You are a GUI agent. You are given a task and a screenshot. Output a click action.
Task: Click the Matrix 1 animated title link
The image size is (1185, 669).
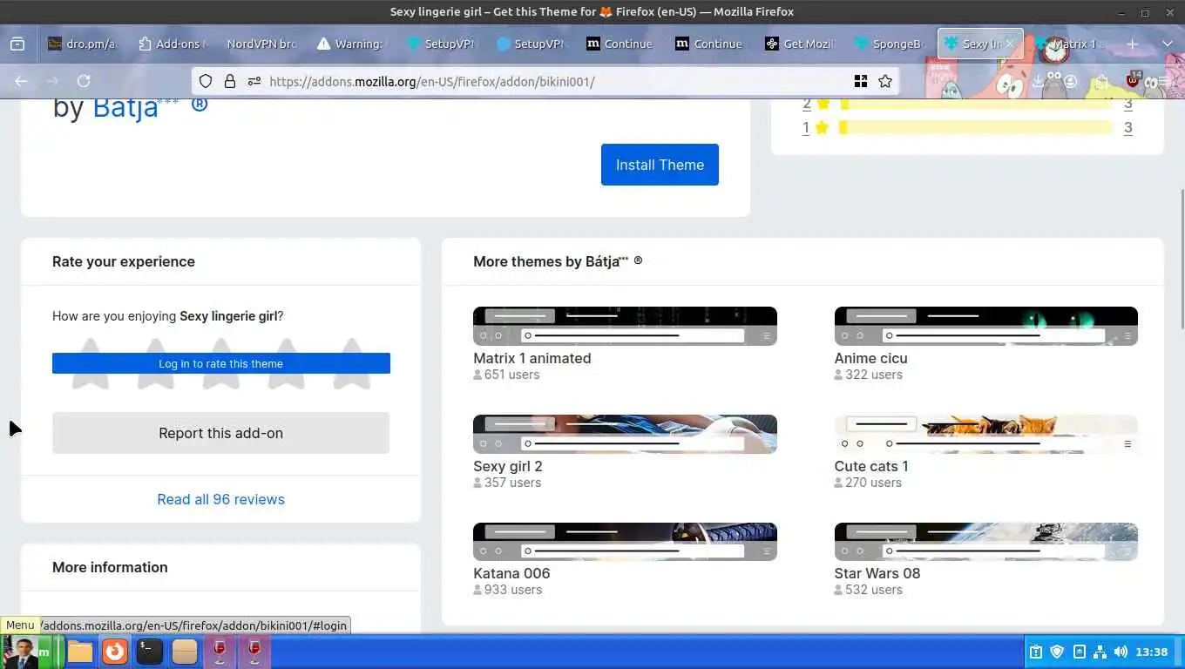tap(532, 358)
